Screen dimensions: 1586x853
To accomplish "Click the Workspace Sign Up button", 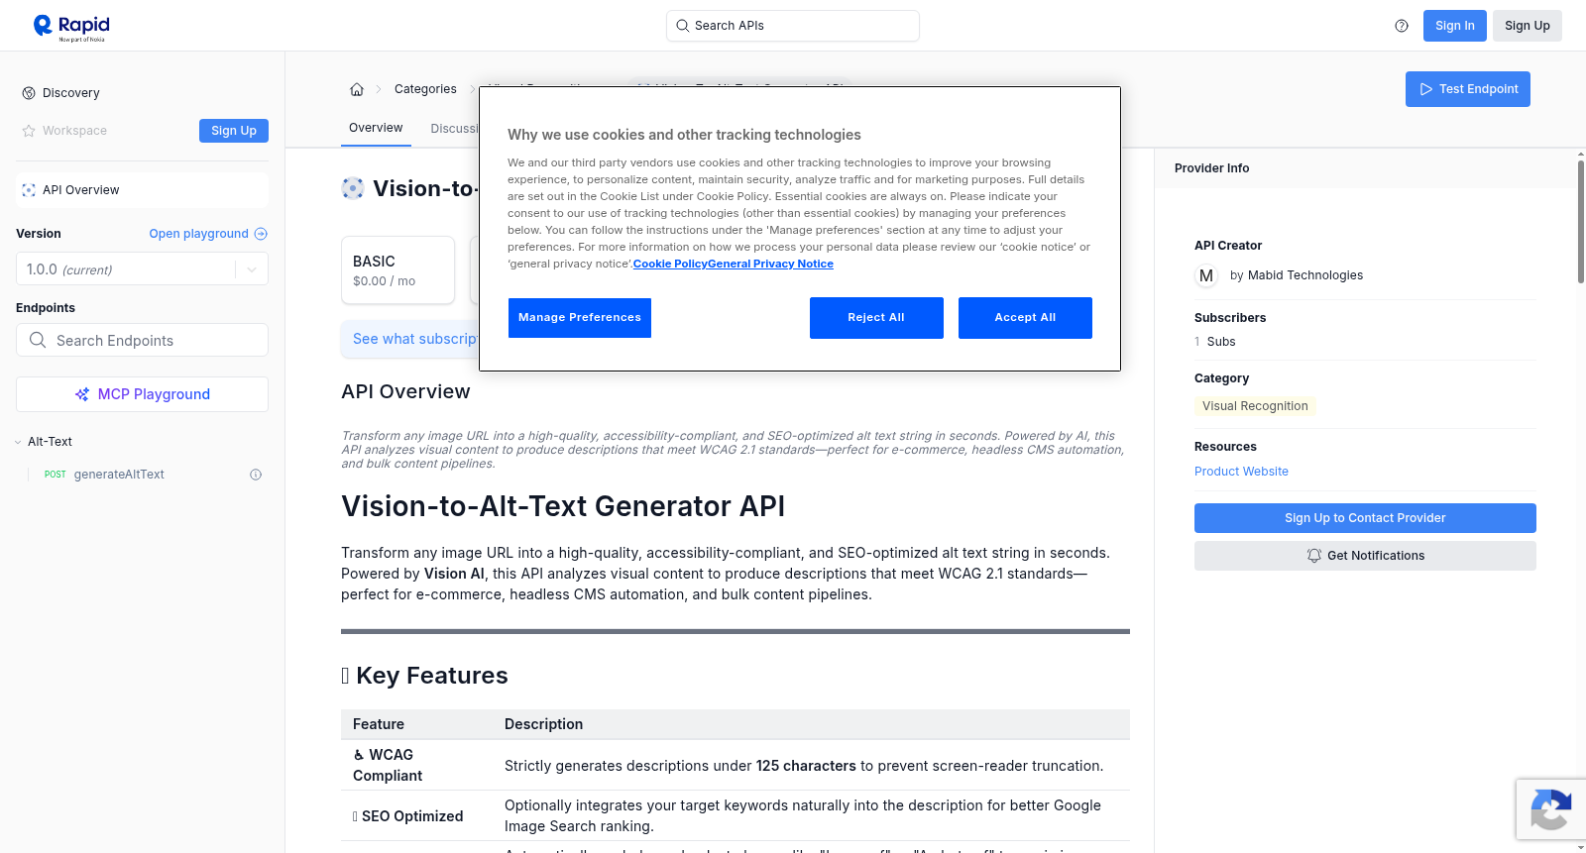I will click(234, 131).
